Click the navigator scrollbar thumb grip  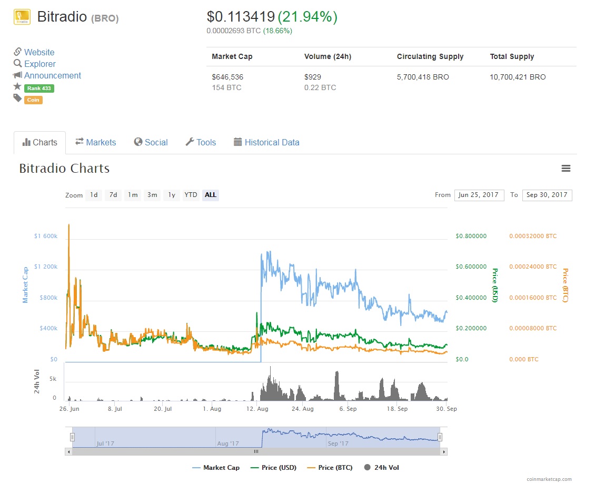point(256,452)
